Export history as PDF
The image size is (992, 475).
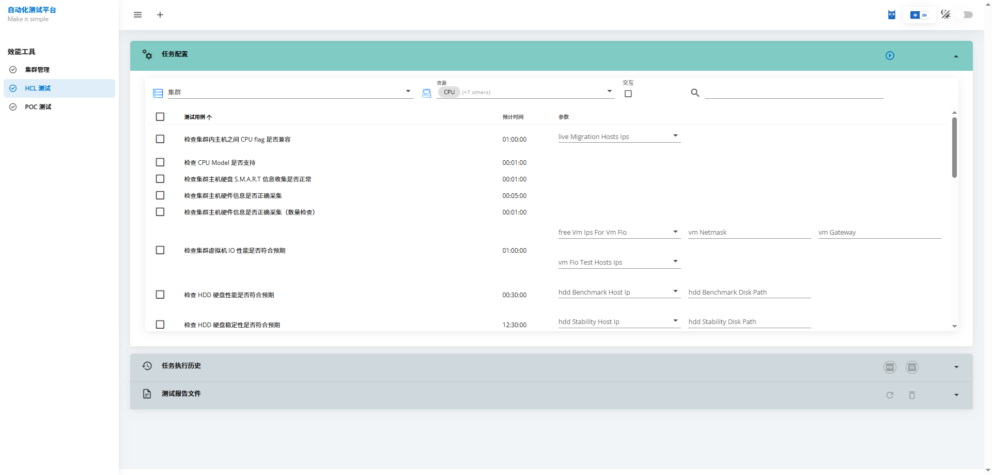point(890,367)
